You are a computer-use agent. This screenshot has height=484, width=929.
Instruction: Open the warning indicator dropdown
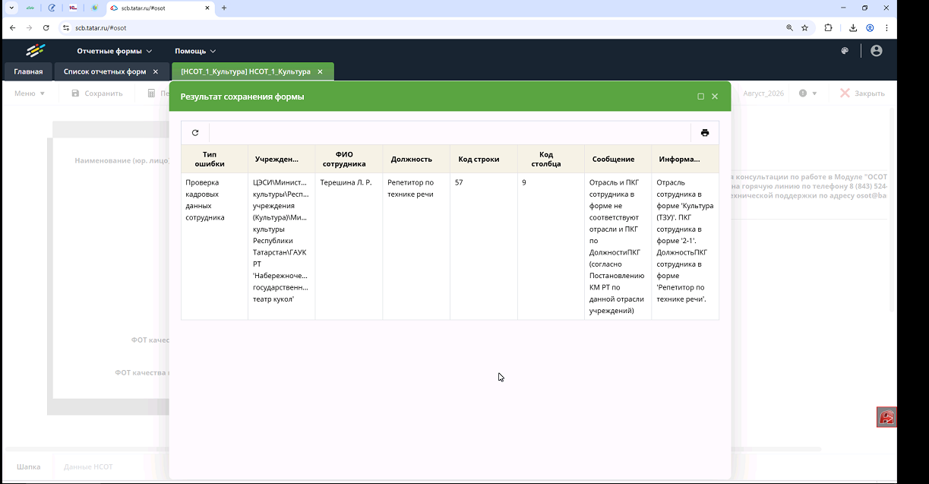tap(807, 93)
